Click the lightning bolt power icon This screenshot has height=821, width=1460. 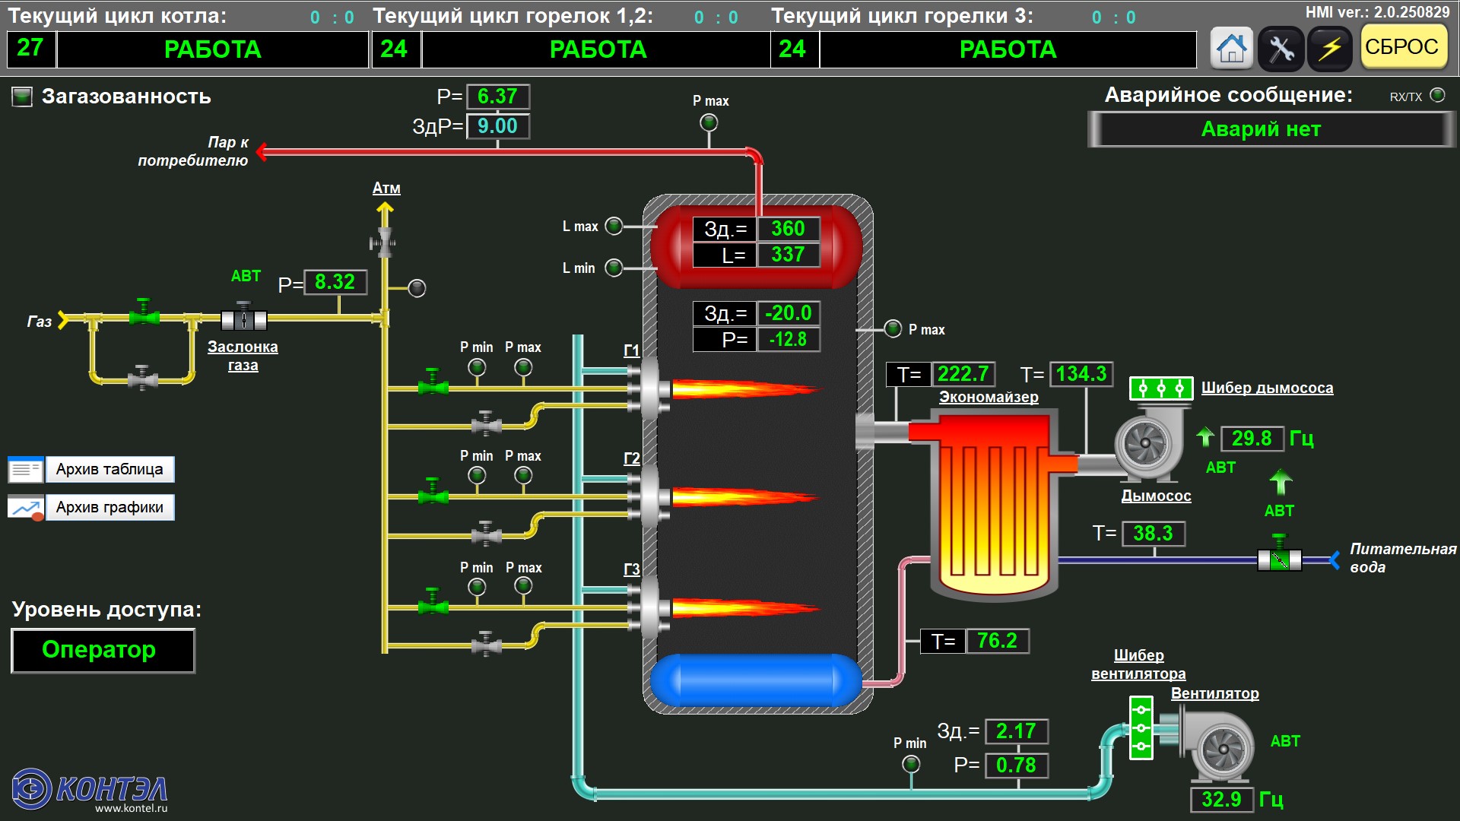point(1330,49)
